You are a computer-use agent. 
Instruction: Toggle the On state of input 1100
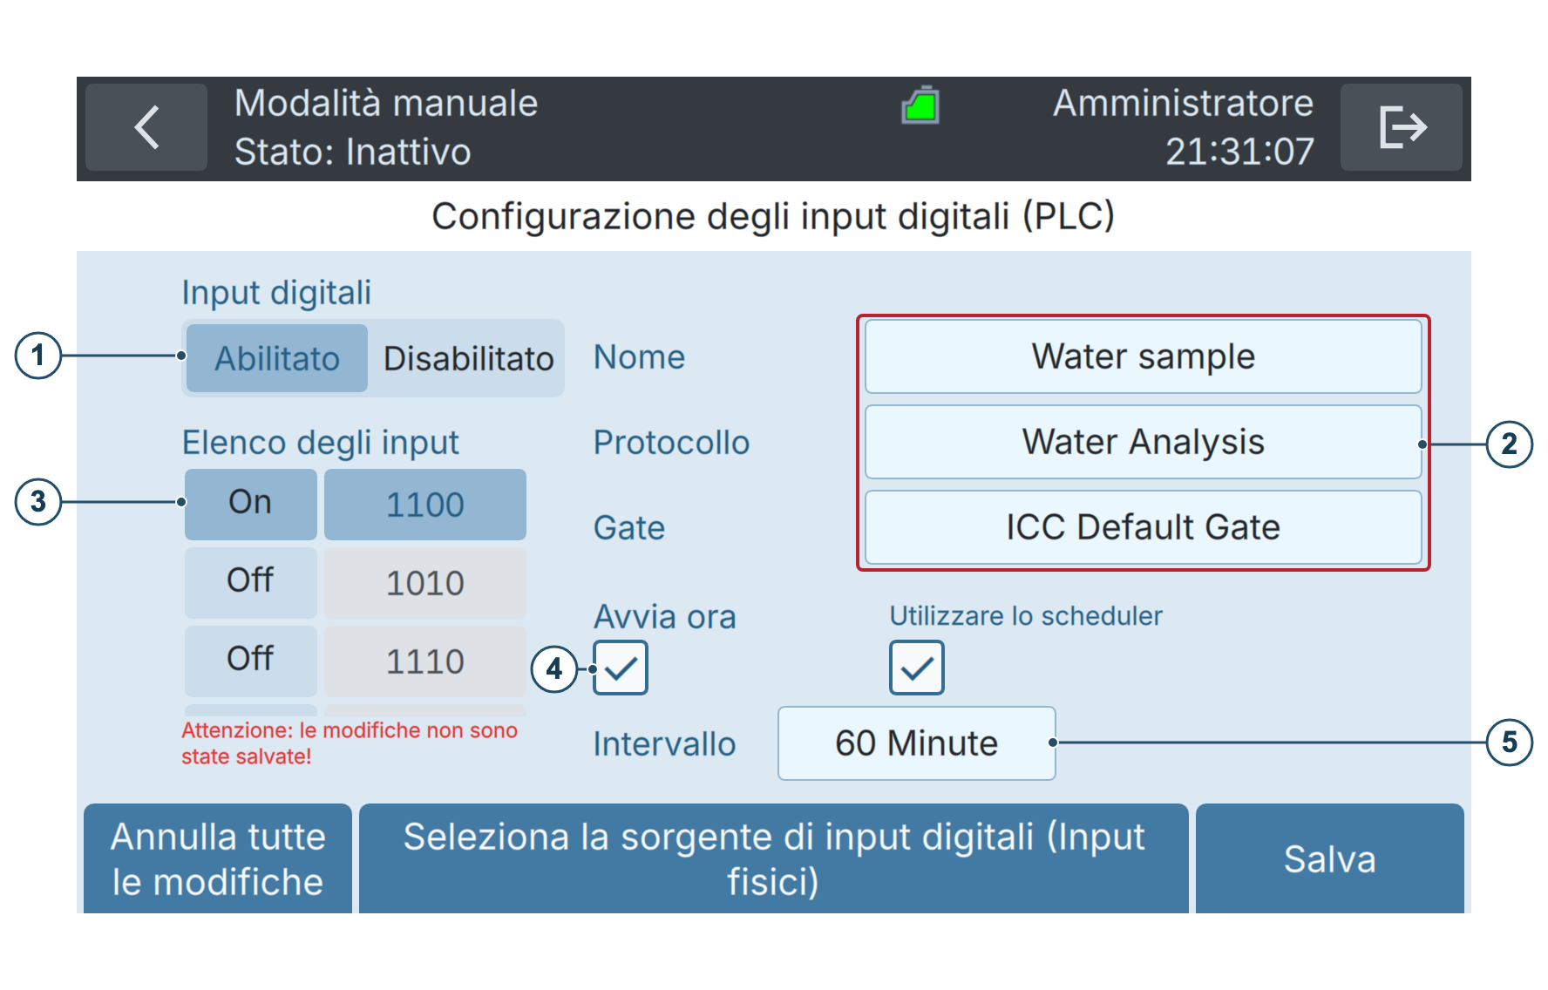click(251, 504)
